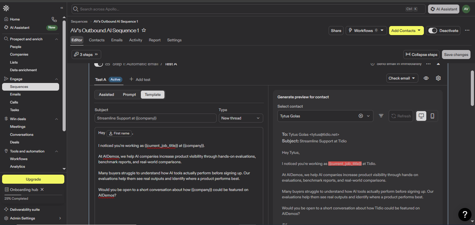Open Companies in sidebar
475x225 pixels.
click(x=19, y=55)
